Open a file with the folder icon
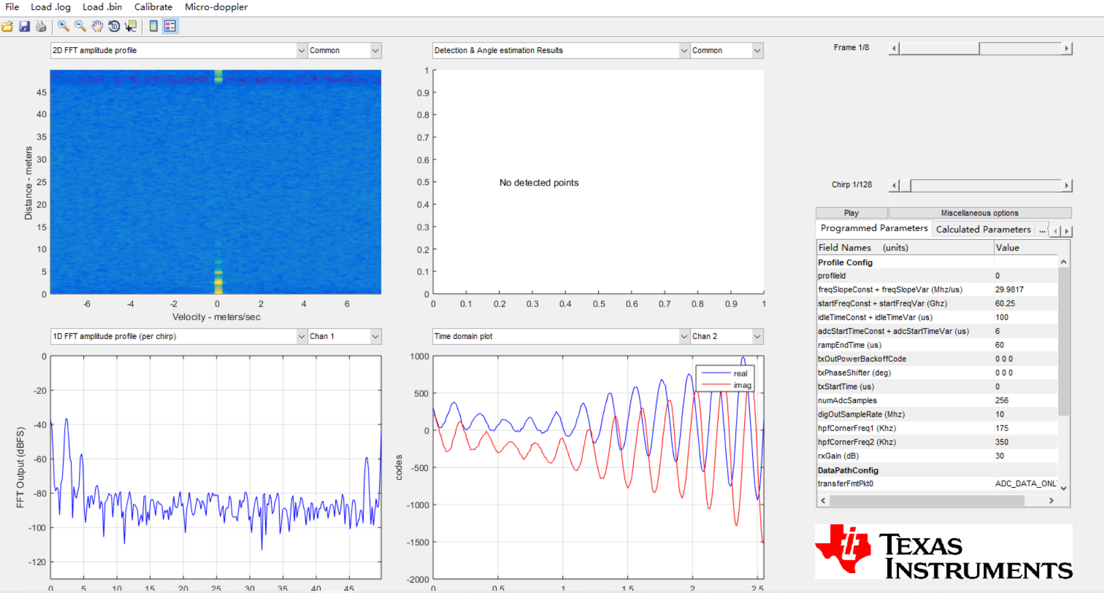The width and height of the screenshot is (1104, 593). pos(8,26)
